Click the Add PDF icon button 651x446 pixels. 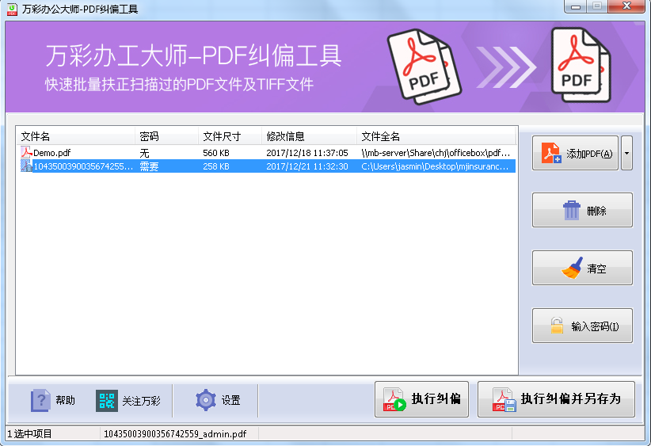tap(553, 154)
